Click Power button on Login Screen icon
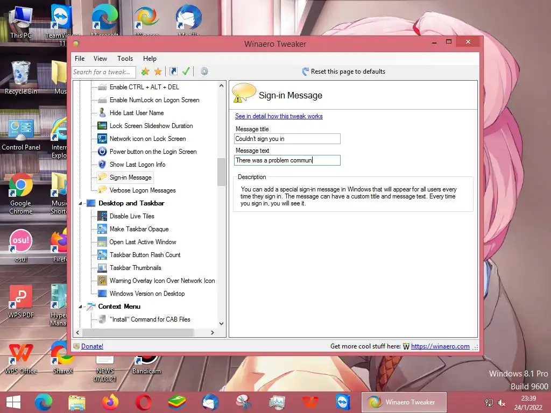 (x=102, y=151)
